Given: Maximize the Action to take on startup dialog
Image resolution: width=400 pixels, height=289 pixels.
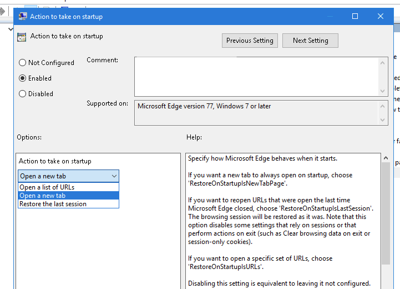Looking at the screenshot, I should [x=355, y=16].
